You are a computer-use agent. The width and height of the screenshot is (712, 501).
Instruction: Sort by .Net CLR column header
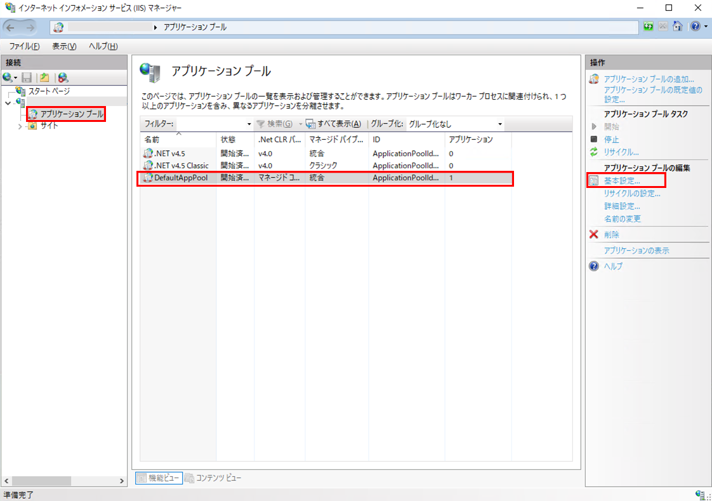pos(280,140)
